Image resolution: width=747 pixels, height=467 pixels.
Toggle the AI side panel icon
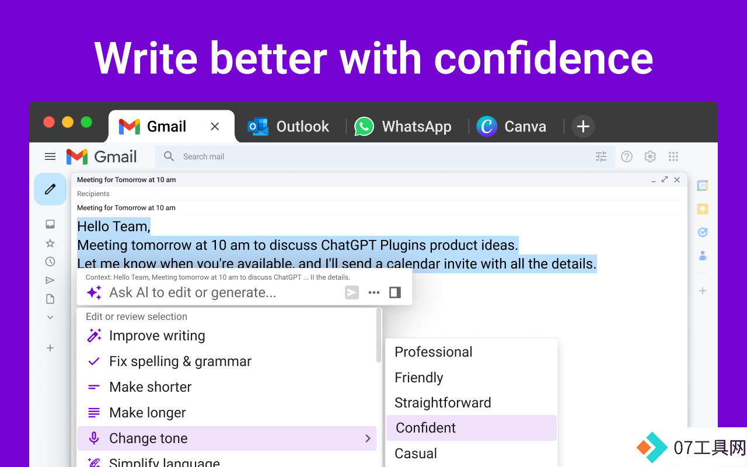coord(395,292)
